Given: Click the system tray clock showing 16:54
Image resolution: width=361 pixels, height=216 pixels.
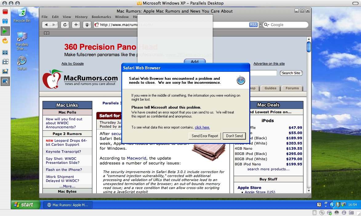Looking at the screenshot, I should pyautogui.click(x=352, y=205).
